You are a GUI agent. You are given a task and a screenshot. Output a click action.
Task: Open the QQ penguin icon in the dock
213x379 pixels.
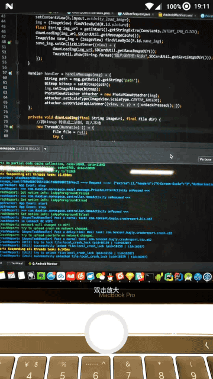click(x=110, y=277)
